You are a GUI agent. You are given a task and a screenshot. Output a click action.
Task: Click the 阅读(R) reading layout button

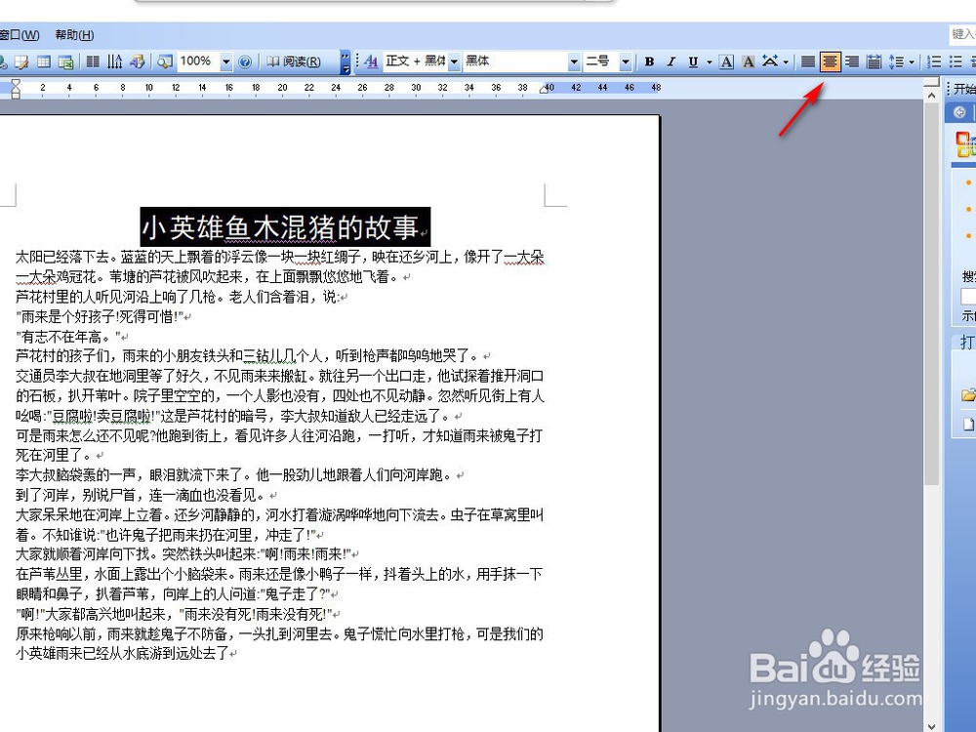tap(294, 61)
